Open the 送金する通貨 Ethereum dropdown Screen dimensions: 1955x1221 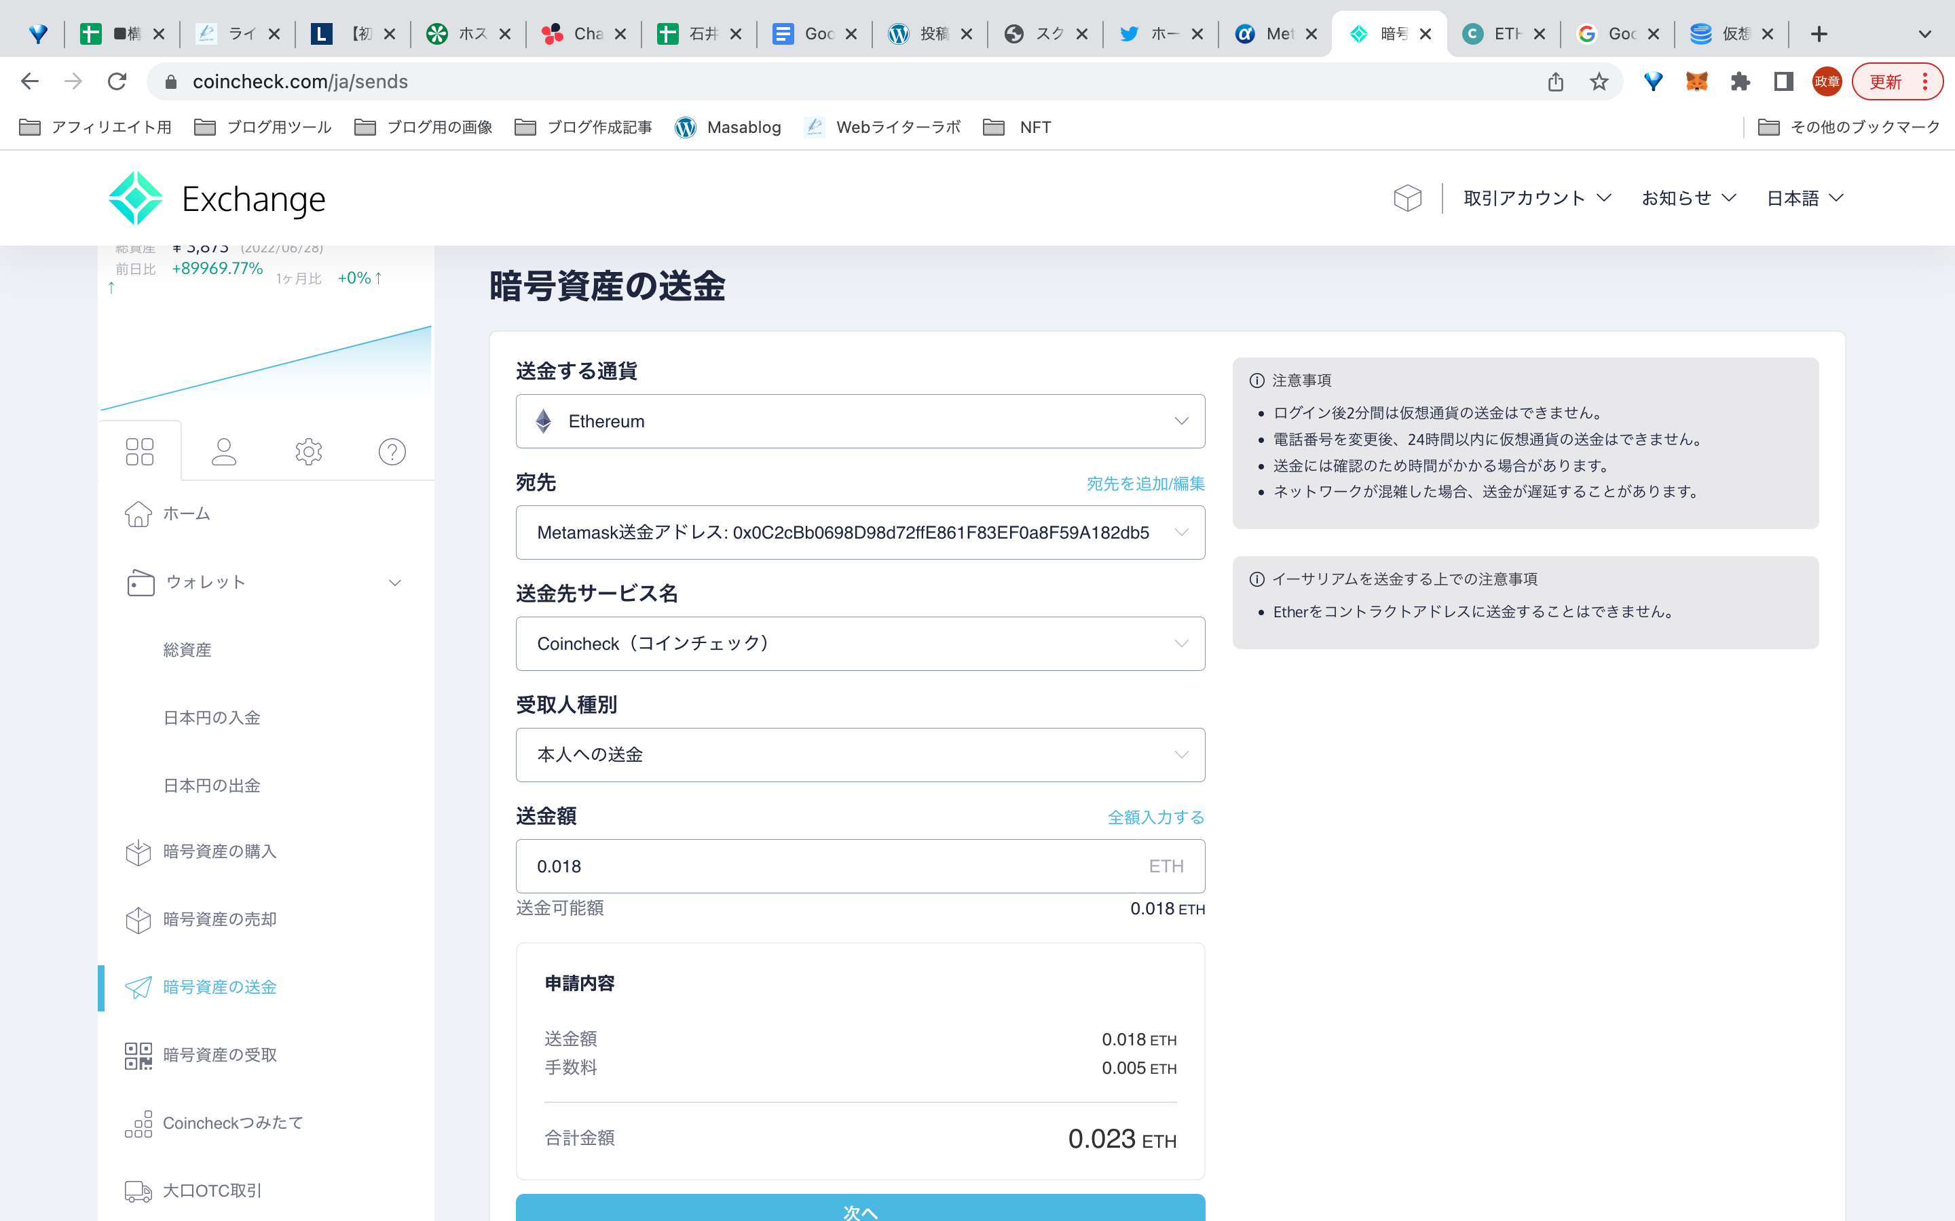860,421
